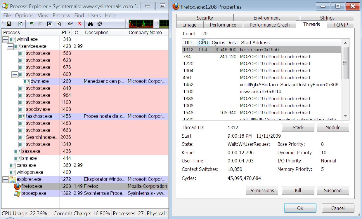
Task: Sort threads by Cycles Delta column header
Action: pyautogui.click(x=224, y=43)
